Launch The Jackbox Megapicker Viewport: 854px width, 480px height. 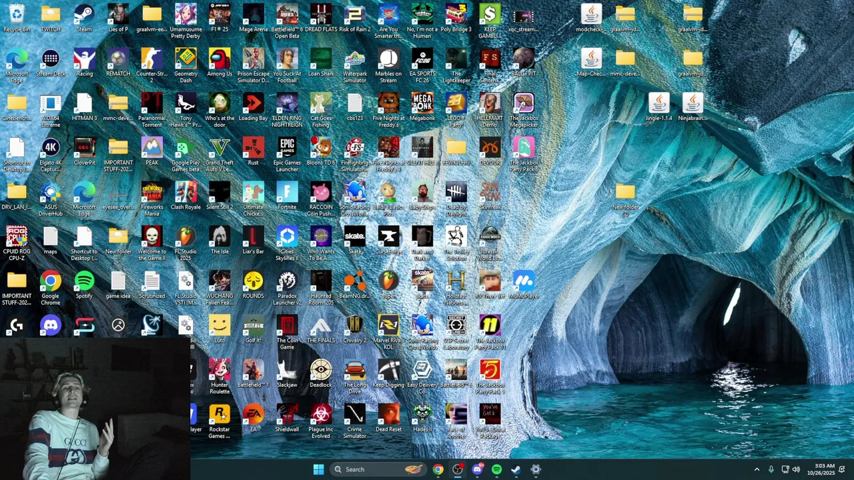(x=524, y=110)
